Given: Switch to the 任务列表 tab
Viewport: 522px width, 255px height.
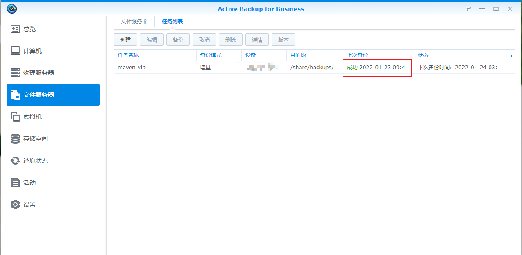Looking at the screenshot, I should pyautogui.click(x=172, y=22).
